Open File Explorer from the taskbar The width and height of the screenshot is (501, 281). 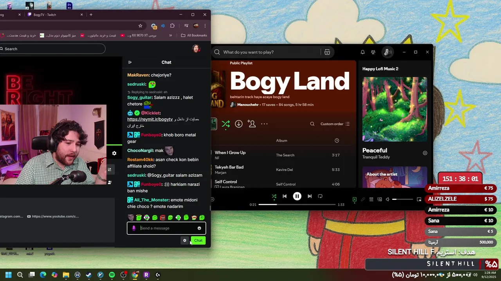click(x=66, y=275)
